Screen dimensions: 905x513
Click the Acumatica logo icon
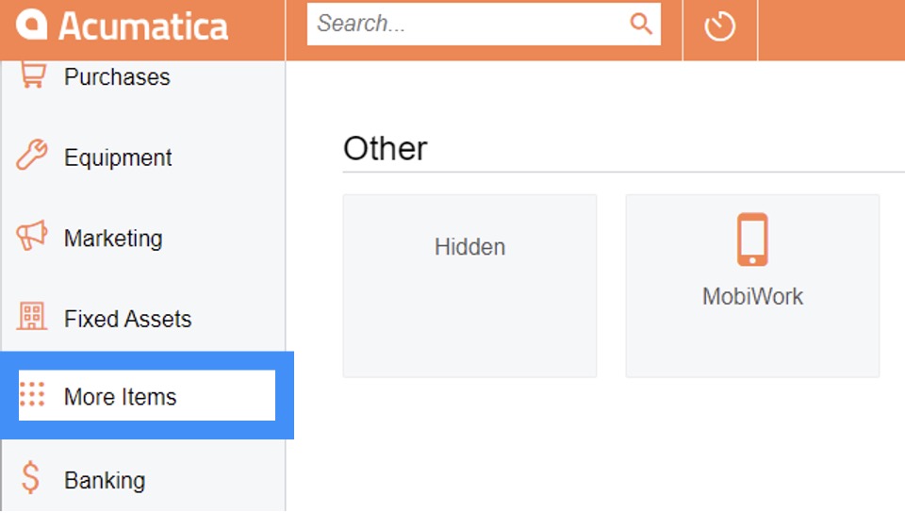31,25
